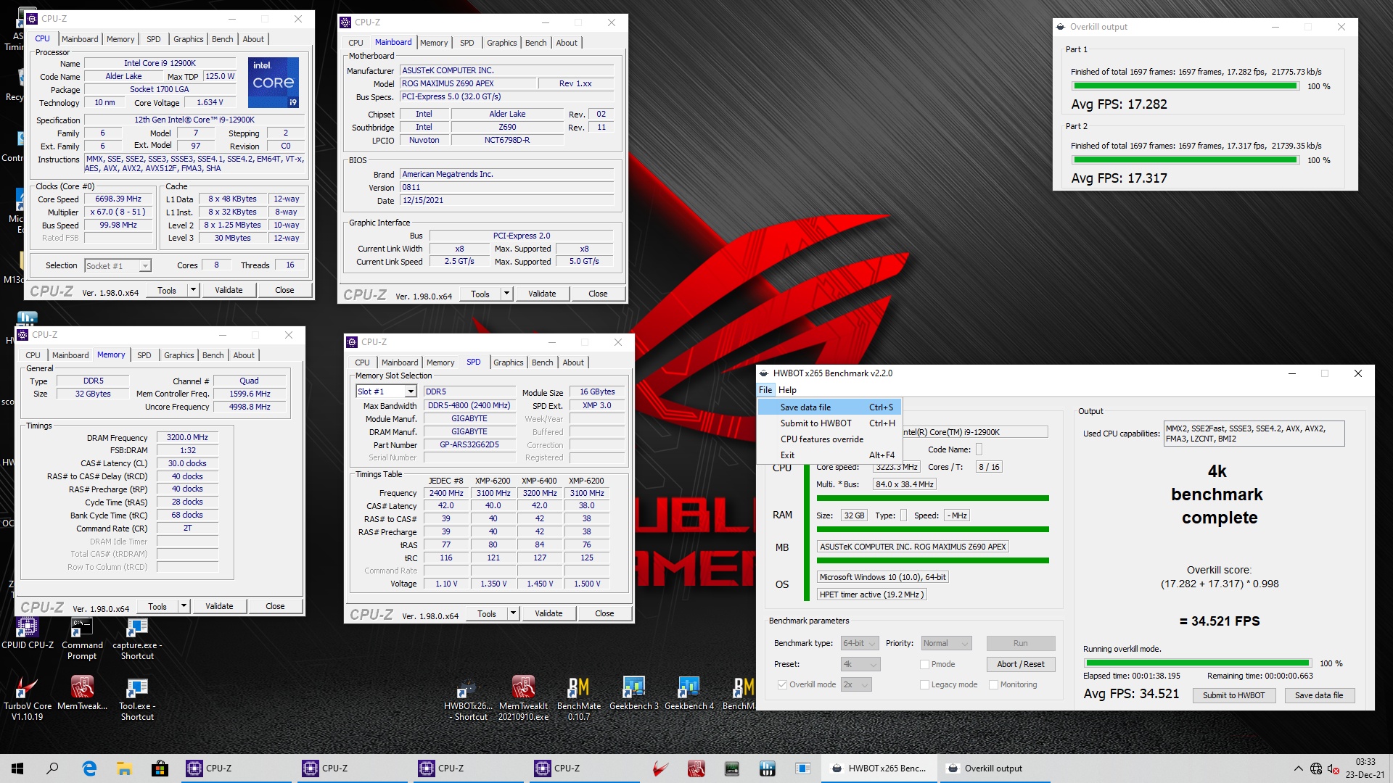Click the blue window taskbar icon beside HWBOT
This screenshot has height=783, width=1393.
[802, 768]
